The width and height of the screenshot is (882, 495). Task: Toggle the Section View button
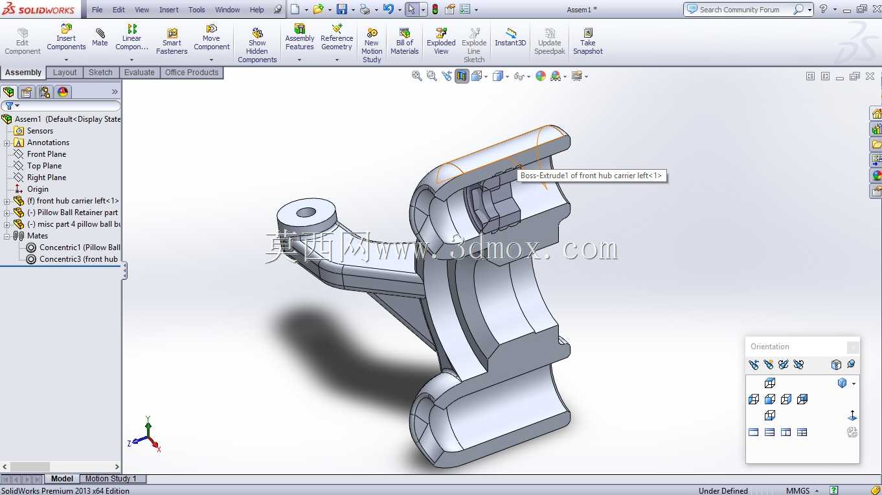click(x=462, y=76)
